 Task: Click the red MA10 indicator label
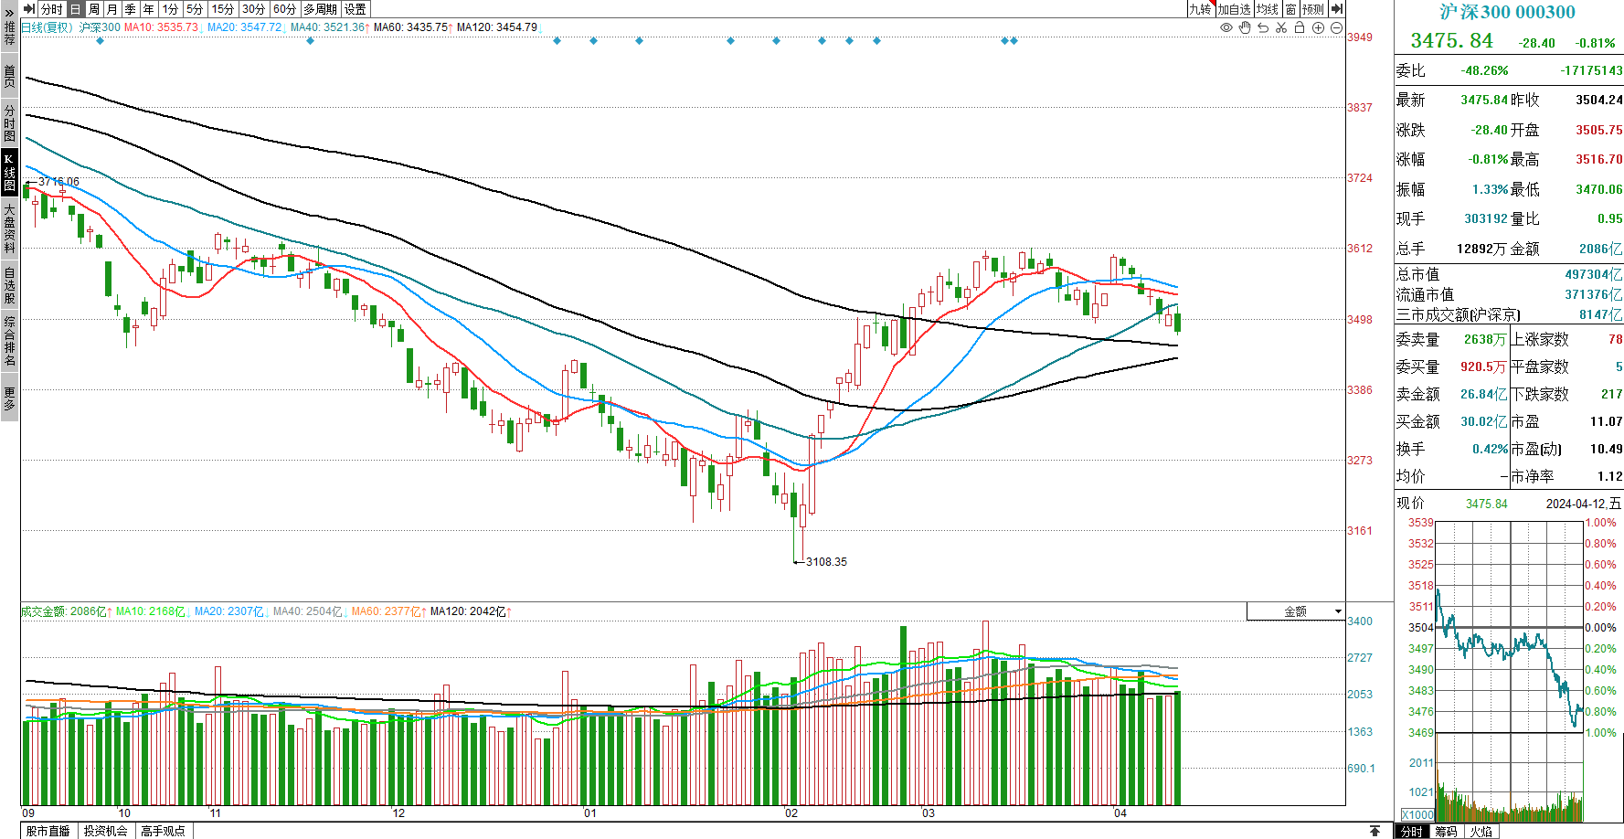pyautogui.click(x=161, y=27)
